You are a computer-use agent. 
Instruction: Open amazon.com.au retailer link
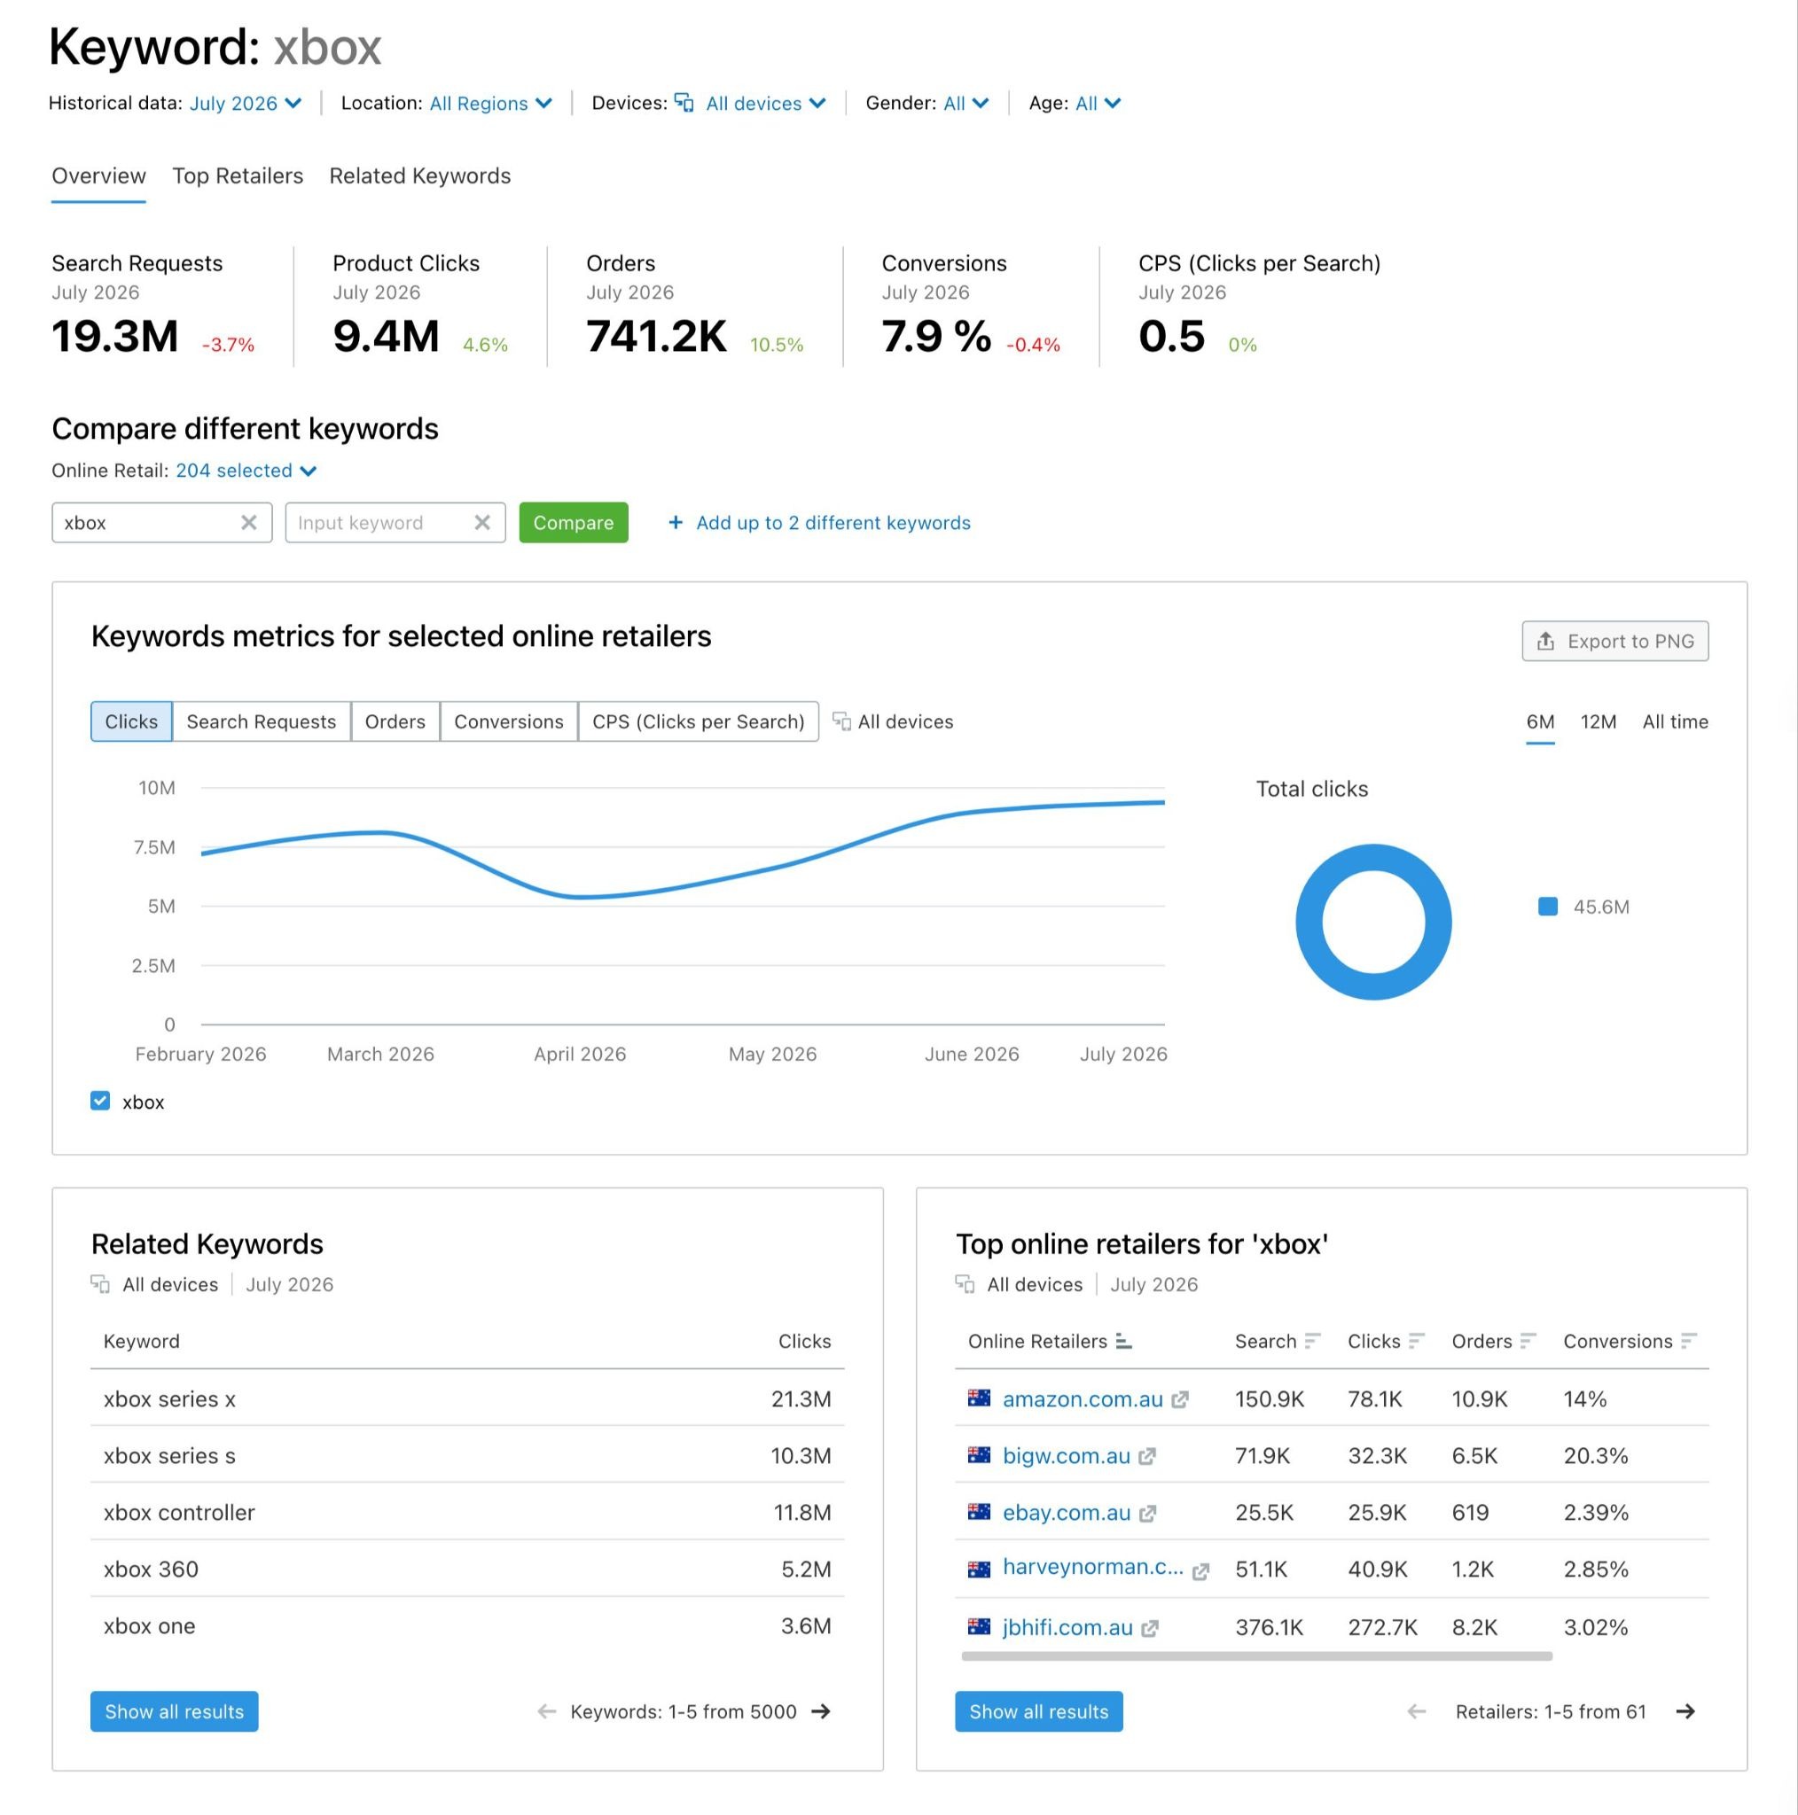pos(1083,1399)
